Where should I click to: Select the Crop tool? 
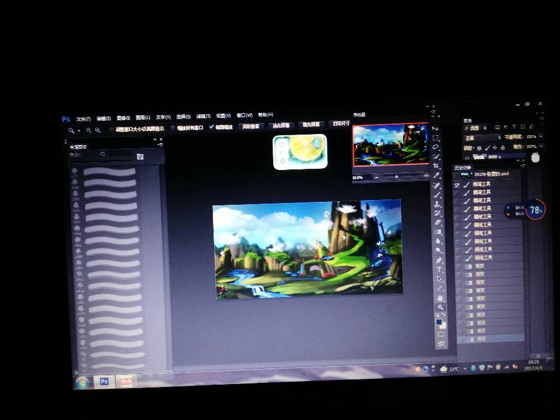tap(436, 166)
